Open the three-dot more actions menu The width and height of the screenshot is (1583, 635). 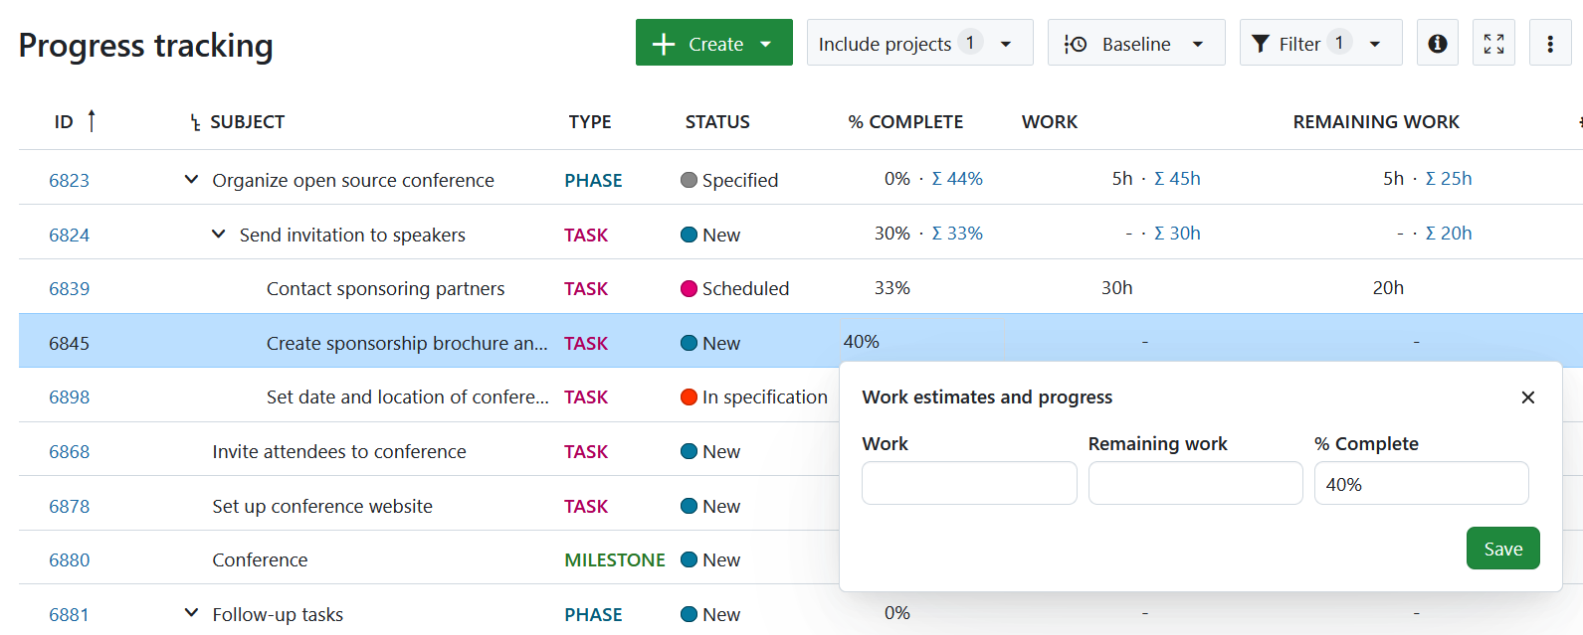click(1549, 44)
